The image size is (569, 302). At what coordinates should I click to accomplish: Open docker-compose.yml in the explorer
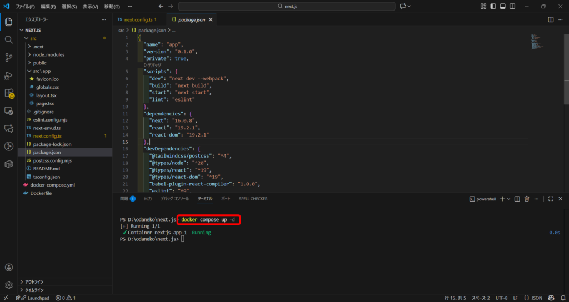point(53,185)
